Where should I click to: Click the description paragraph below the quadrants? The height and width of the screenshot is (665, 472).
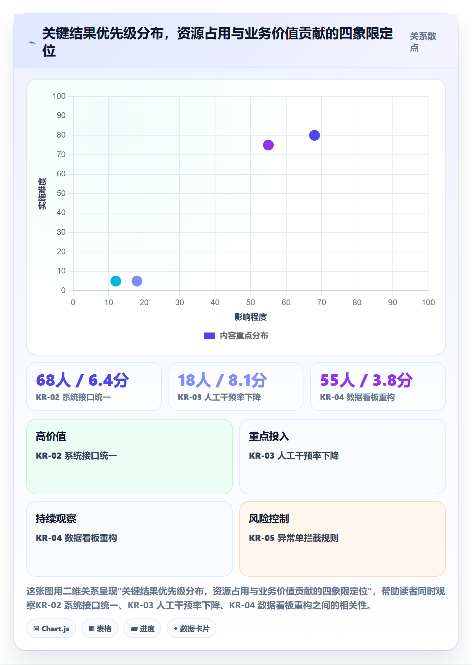[x=236, y=598]
